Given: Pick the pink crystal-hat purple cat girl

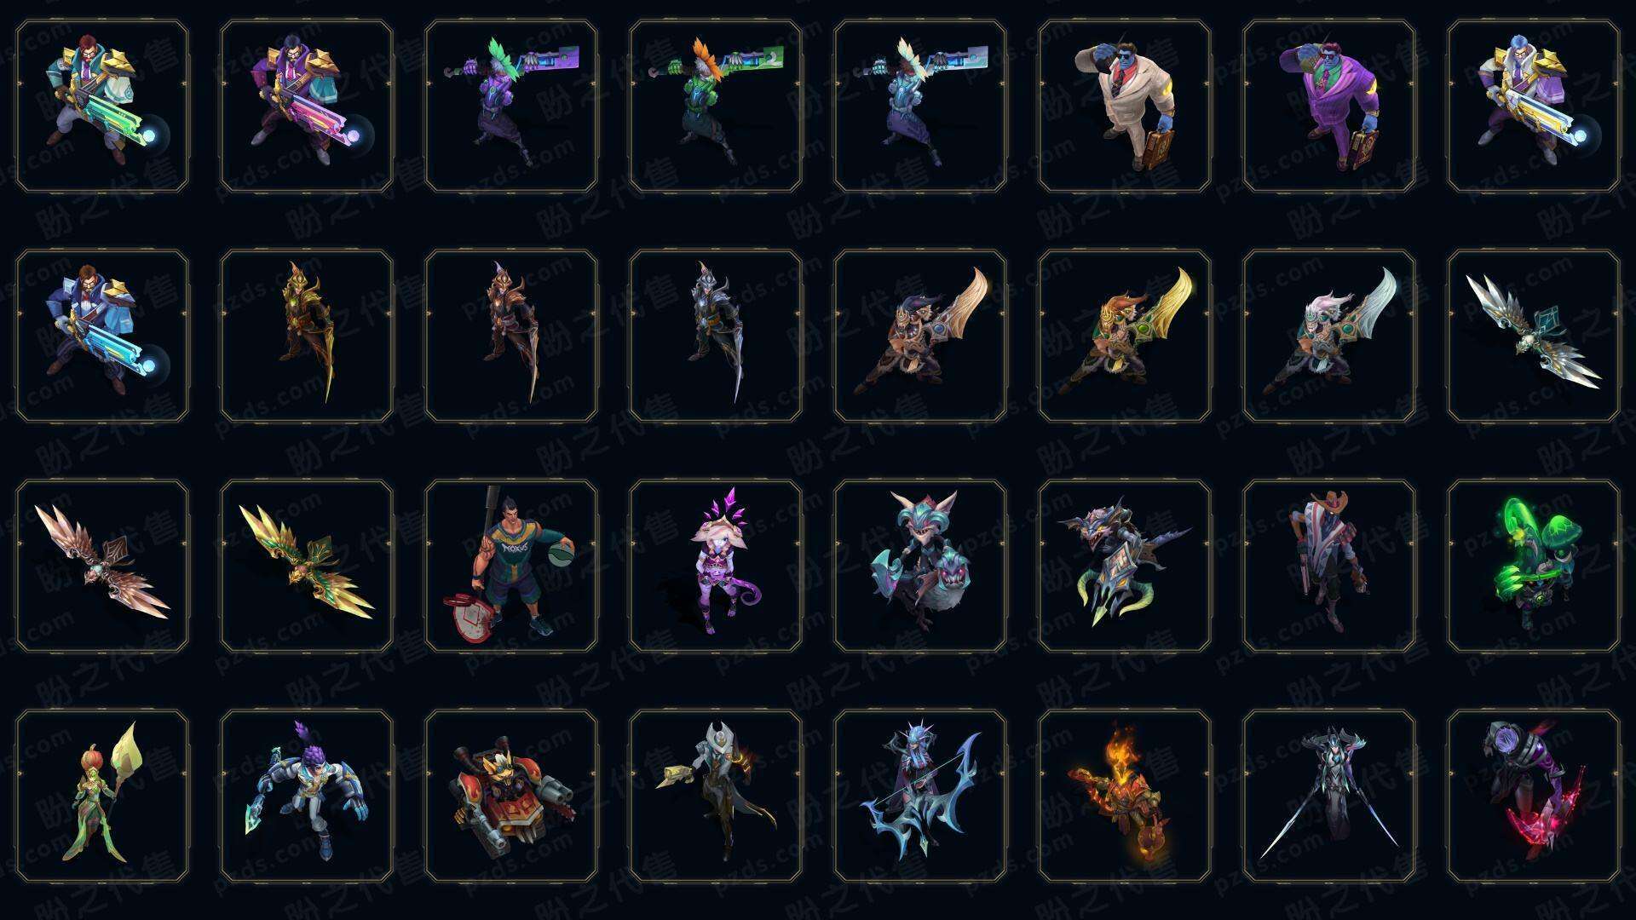Looking at the screenshot, I should pyautogui.click(x=716, y=566).
